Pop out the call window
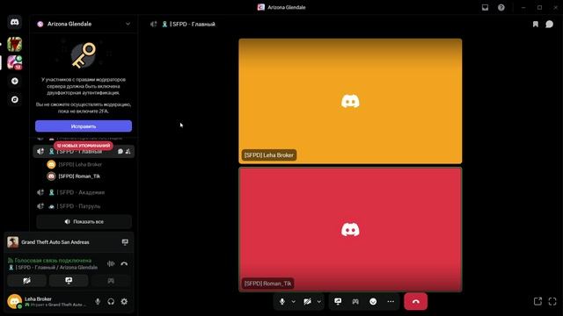The image size is (563, 316). [x=537, y=302]
